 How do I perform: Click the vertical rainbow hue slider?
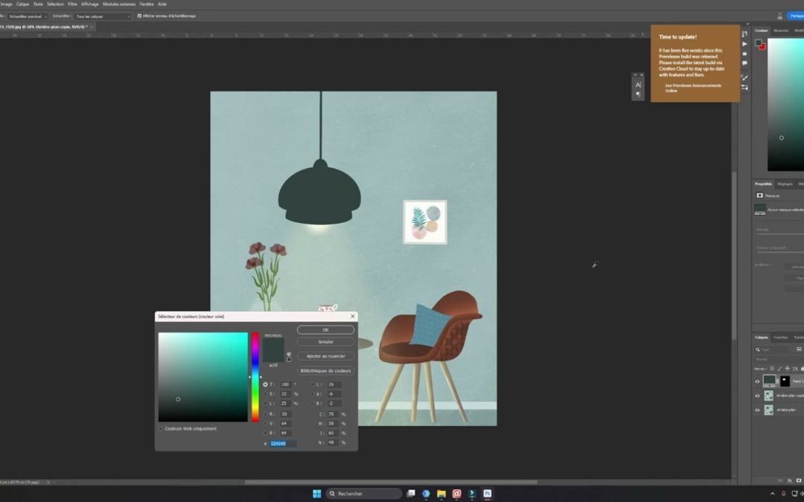coord(255,377)
